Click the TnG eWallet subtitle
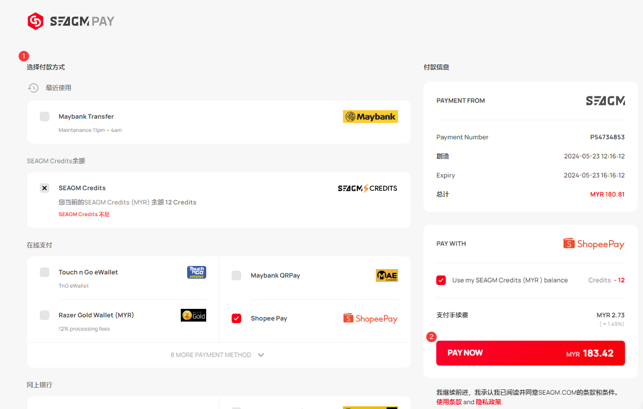Screen dimensions: 643x409 [74, 286]
